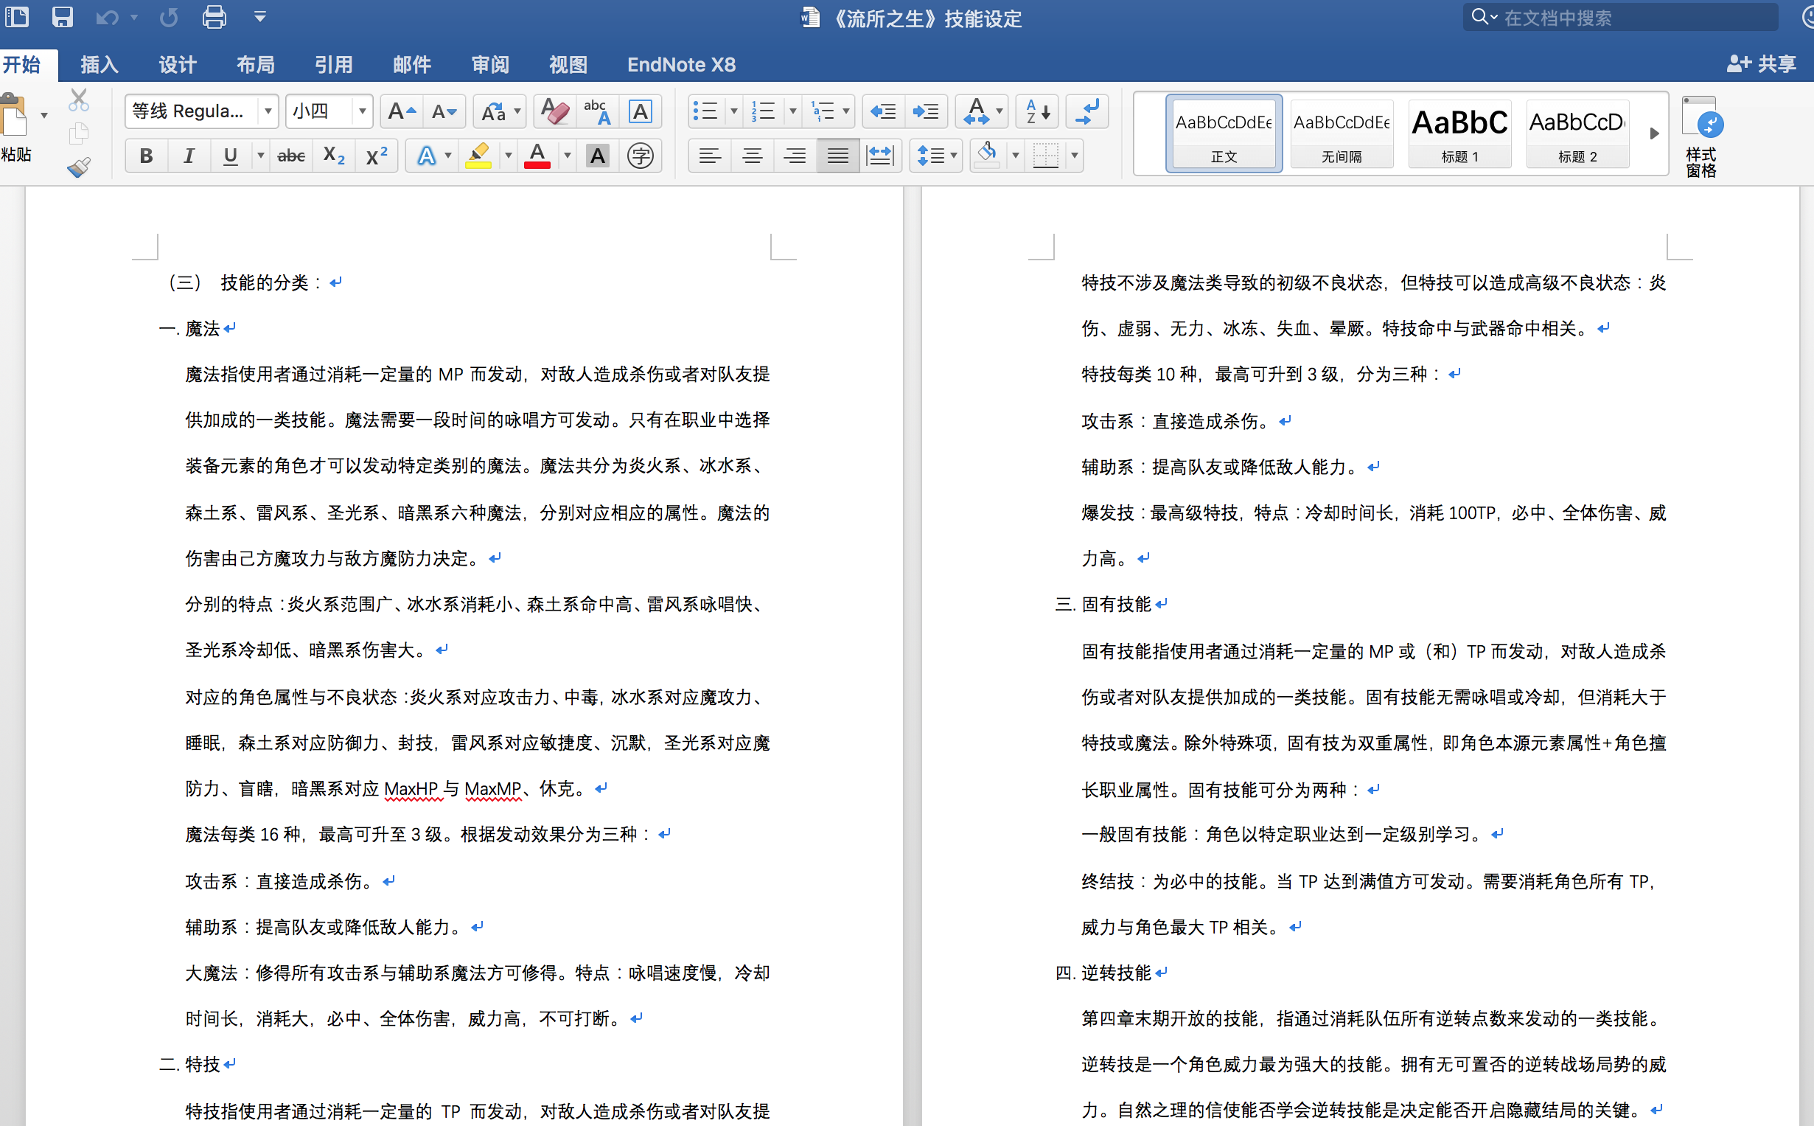Open the font name dropdown
The height and width of the screenshot is (1126, 1814).
tap(268, 111)
